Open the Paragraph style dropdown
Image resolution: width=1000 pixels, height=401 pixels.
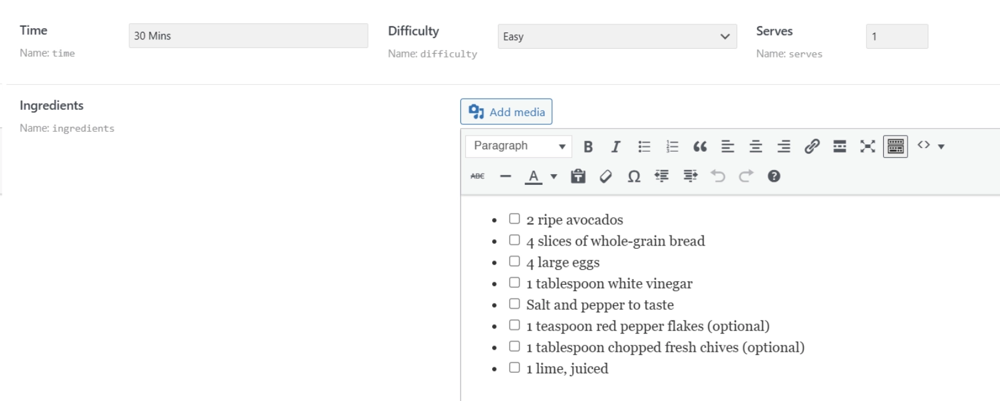[x=518, y=146]
